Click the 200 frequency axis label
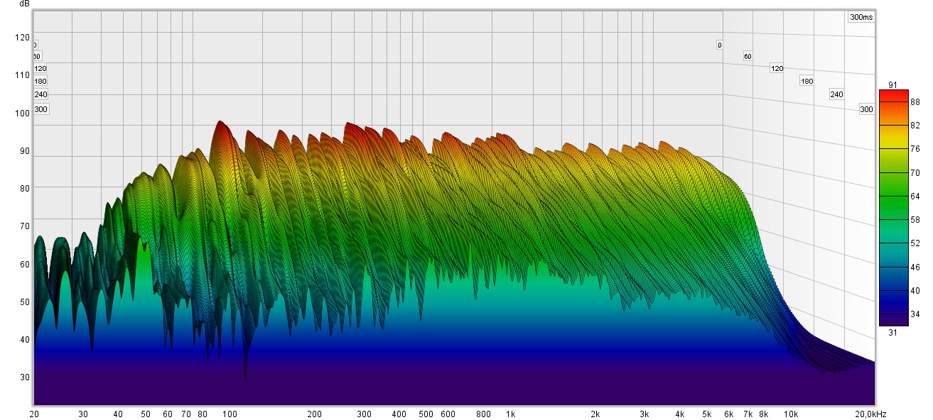Image resolution: width=933 pixels, height=420 pixels. [x=315, y=414]
